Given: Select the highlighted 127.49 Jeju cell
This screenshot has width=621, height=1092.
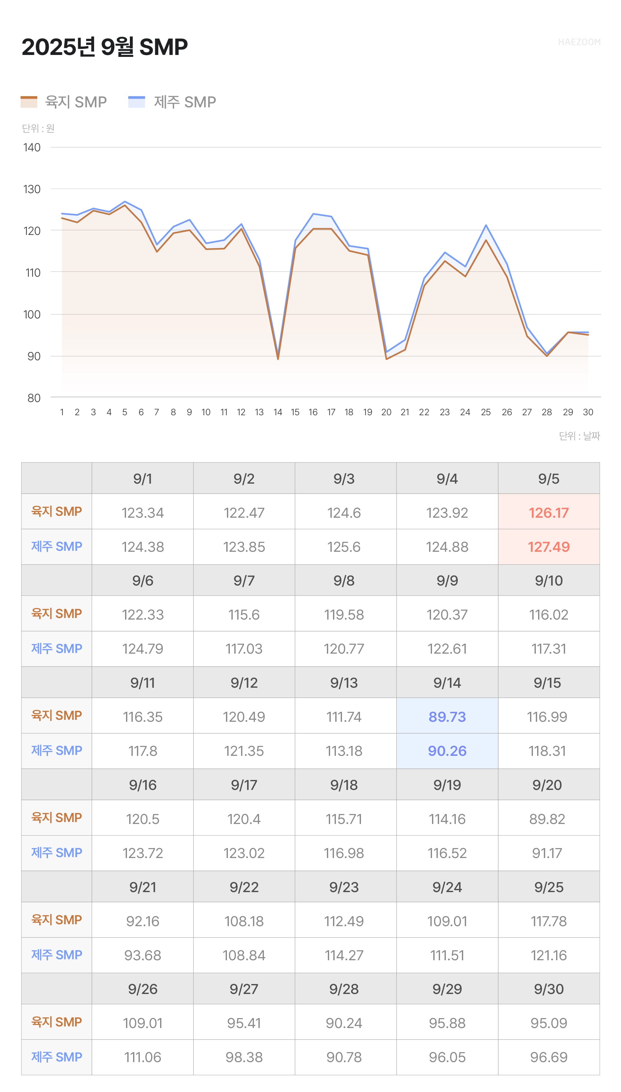Looking at the screenshot, I should click(548, 547).
